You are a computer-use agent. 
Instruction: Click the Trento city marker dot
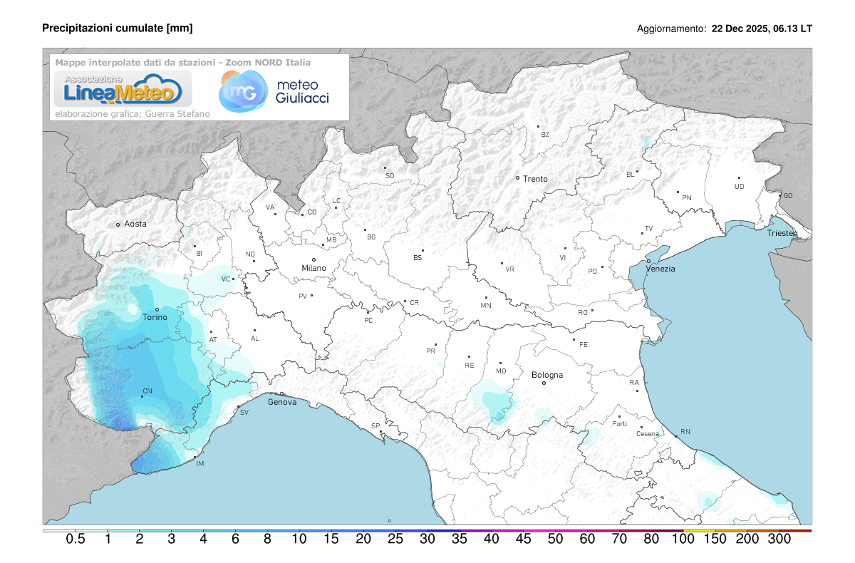[x=519, y=179]
